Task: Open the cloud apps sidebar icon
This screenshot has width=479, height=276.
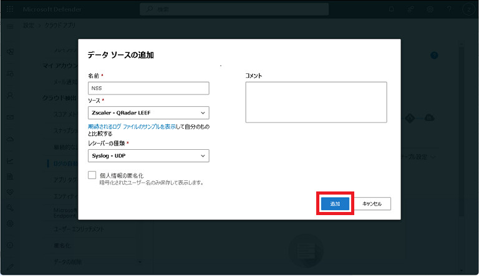Action: [x=10, y=139]
